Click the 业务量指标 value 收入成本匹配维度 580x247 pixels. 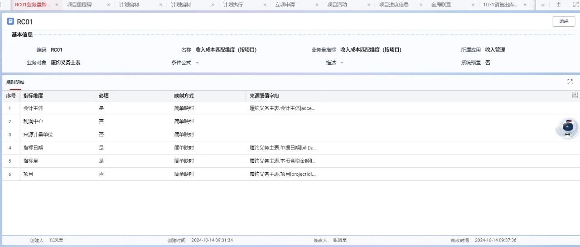tap(371, 50)
